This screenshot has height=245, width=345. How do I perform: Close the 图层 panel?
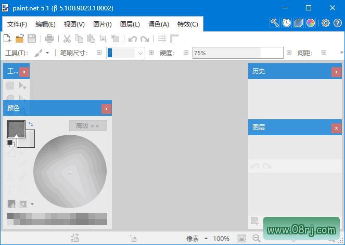336,128
